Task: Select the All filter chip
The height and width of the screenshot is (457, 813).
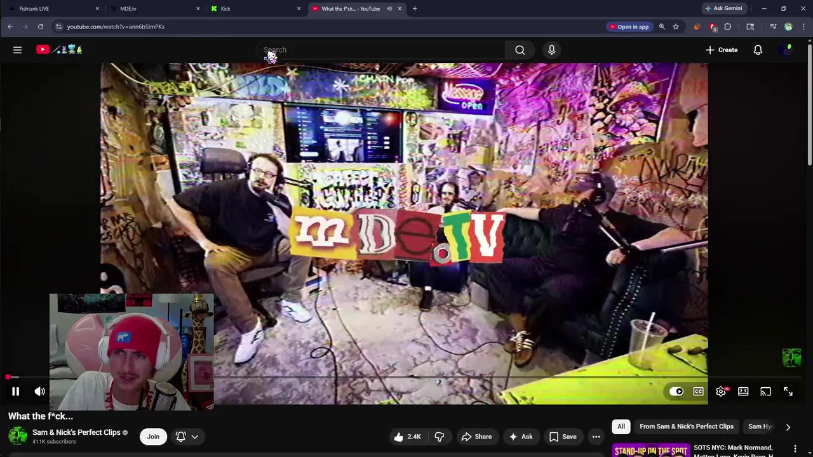Action: [x=621, y=427]
